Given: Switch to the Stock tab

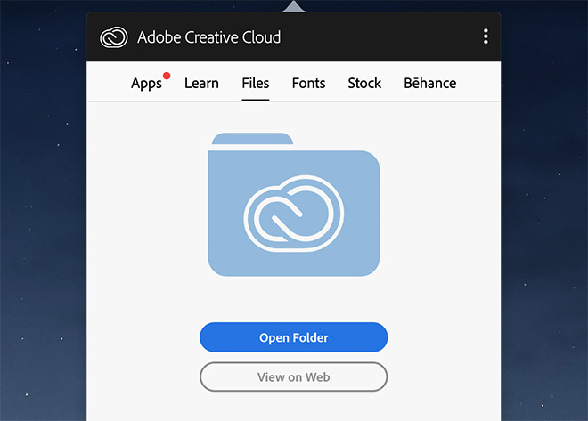Looking at the screenshot, I should [x=364, y=83].
